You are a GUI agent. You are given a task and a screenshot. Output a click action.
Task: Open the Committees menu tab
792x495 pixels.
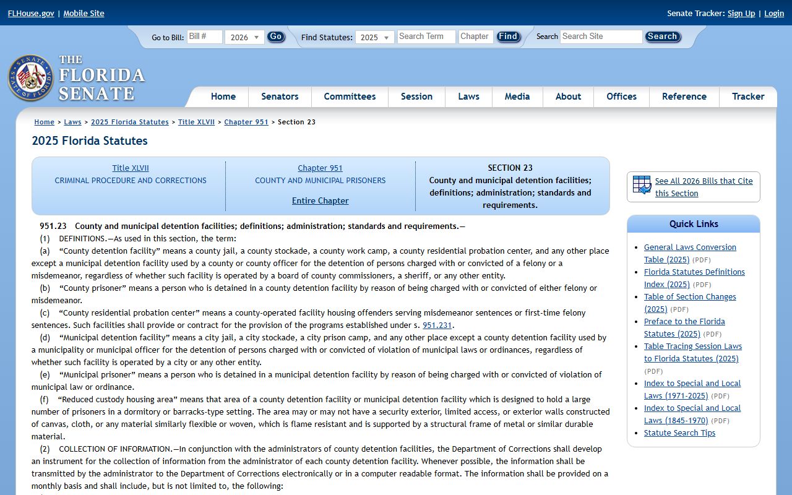[x=350, y=97]
